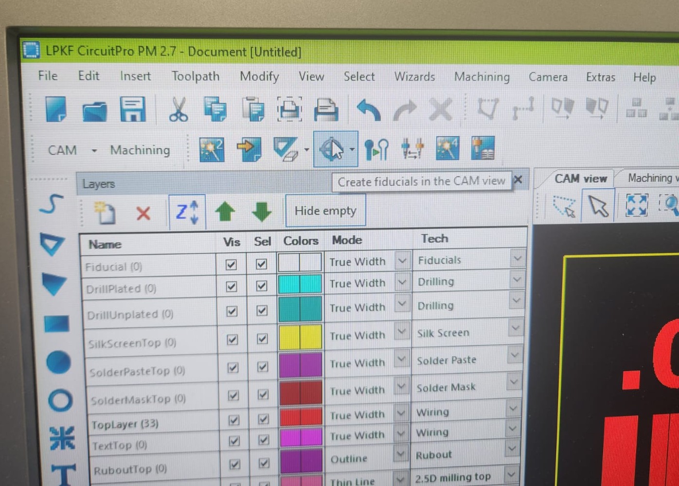Change DrillPlated layer cyan color swatch
679x486 pixels.
pyautogui.click(x=300, y=284)
